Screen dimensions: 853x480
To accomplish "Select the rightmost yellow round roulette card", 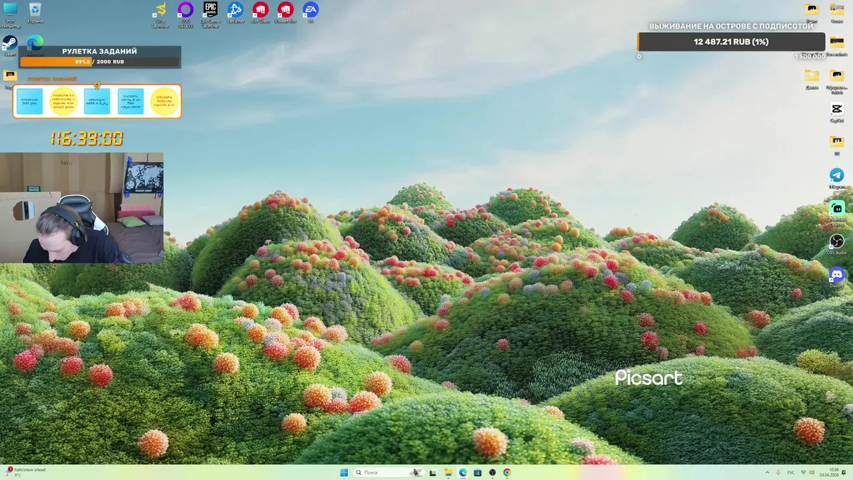I will pyautogui.click(x=164, y=101).
